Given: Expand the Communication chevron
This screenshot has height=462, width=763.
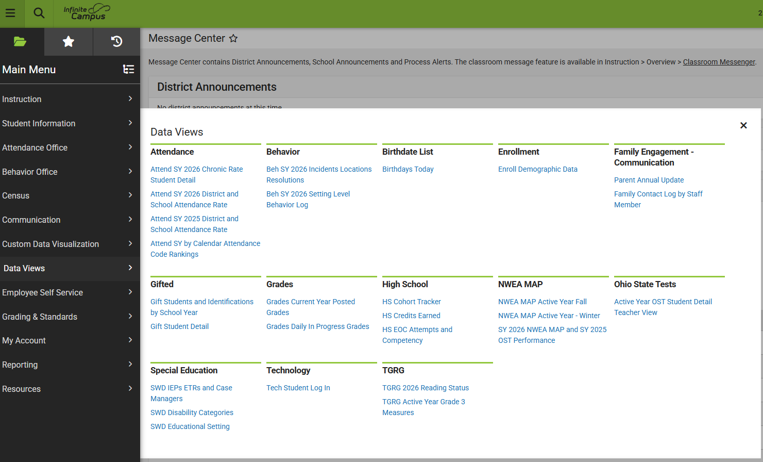Looking at the screenshot, I should pos(130,219).
